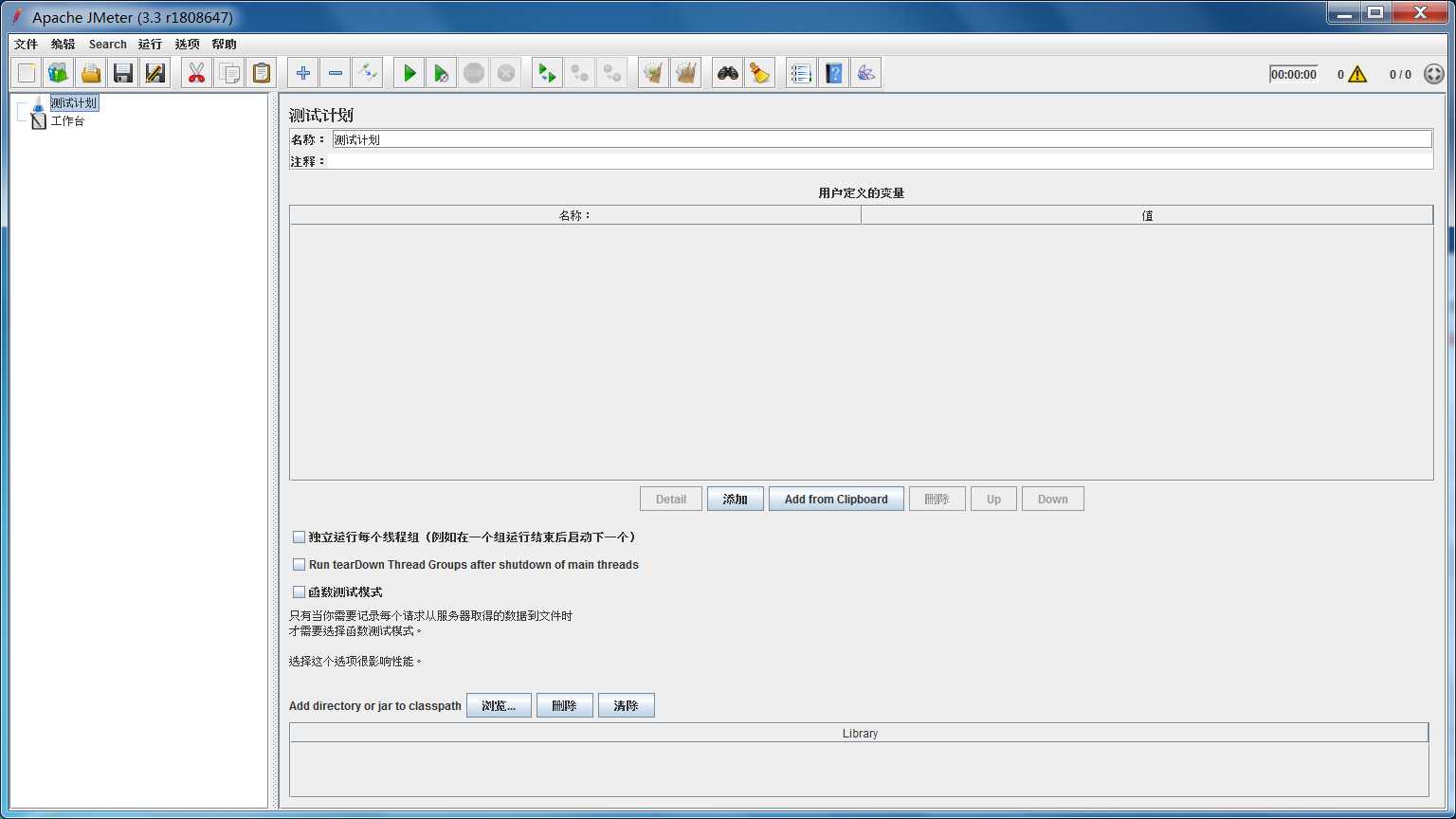Click the Detail button
Image resolution: width=1456 pixels, height=819 pixels.
pyautogui.click(x=671, y=499)
